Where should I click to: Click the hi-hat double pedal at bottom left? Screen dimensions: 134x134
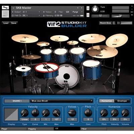coord(36,89)
